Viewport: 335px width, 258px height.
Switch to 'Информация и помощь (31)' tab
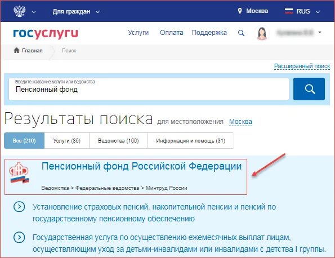190,141
